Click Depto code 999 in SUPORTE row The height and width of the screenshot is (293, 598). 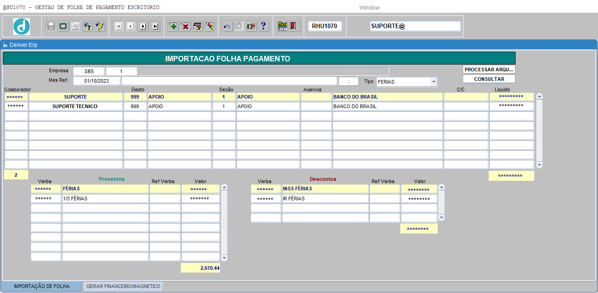135,97
